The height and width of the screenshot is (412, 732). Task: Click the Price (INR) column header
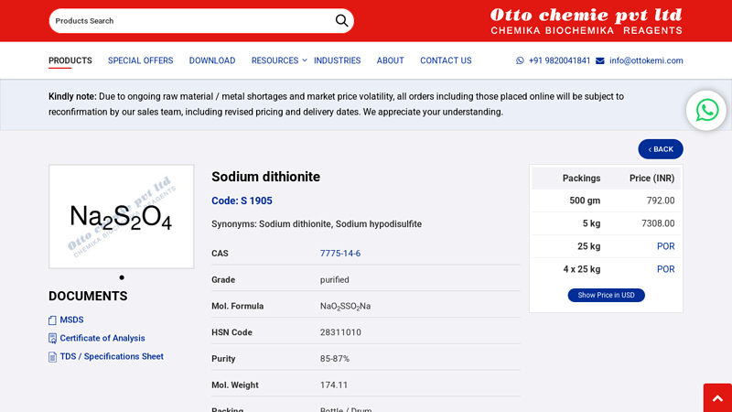pyautogui.click(x=651, y=178)
